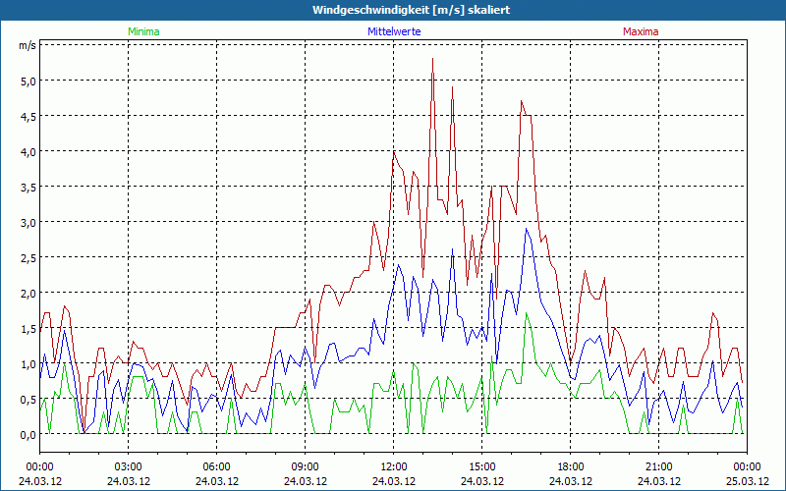Click the 1,0 y-axis value

point(28,363)
